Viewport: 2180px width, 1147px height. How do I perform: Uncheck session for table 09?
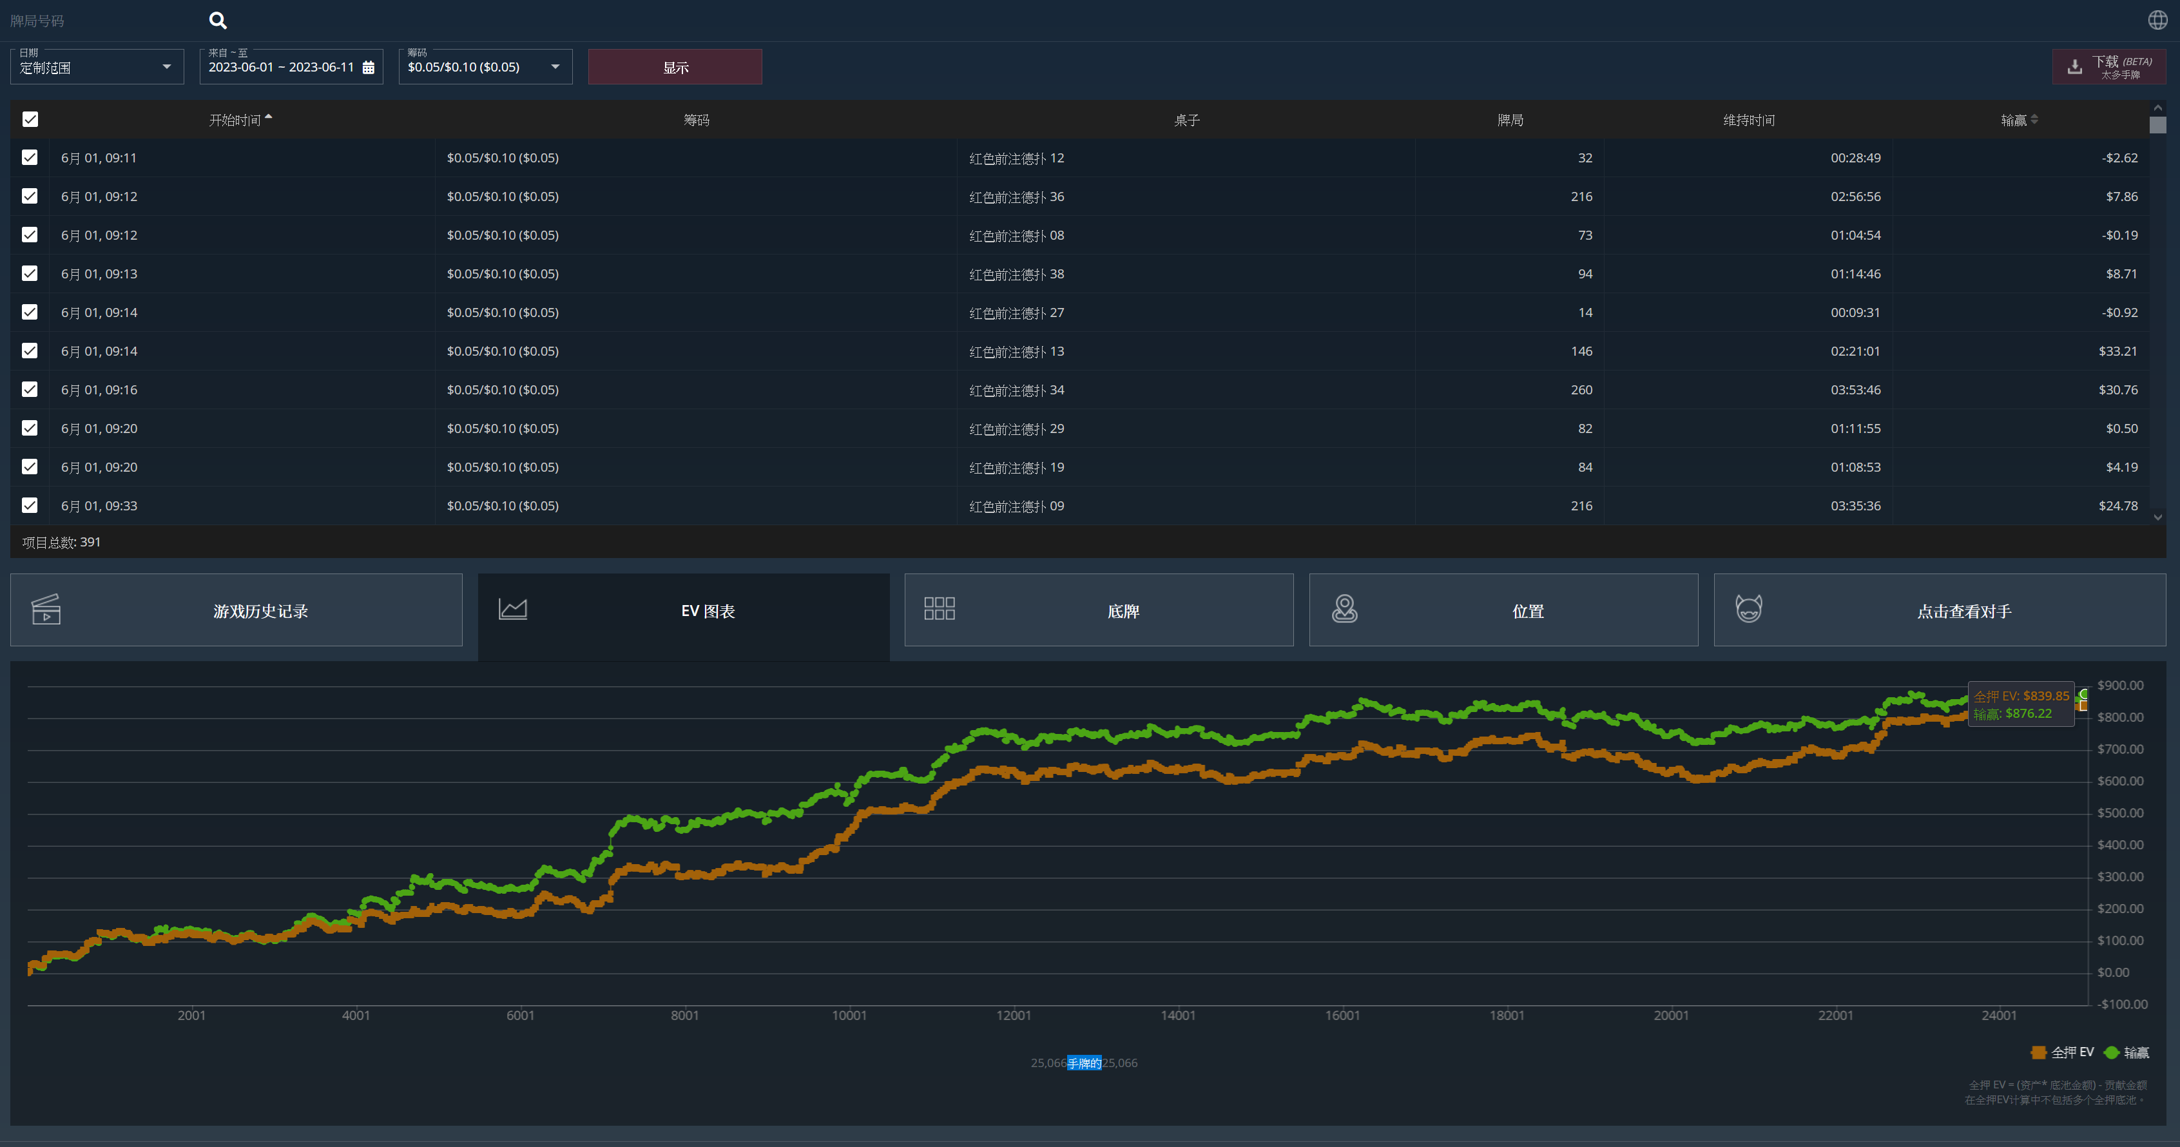pos(30,505)
